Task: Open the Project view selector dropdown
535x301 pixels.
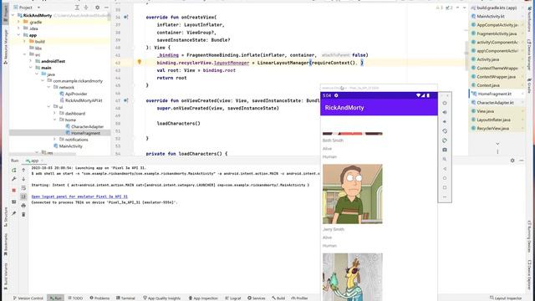Action: coord(28,8)
